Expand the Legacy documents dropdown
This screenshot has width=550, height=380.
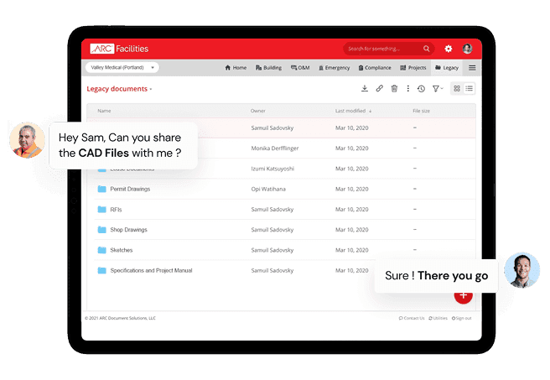[120, 89]
